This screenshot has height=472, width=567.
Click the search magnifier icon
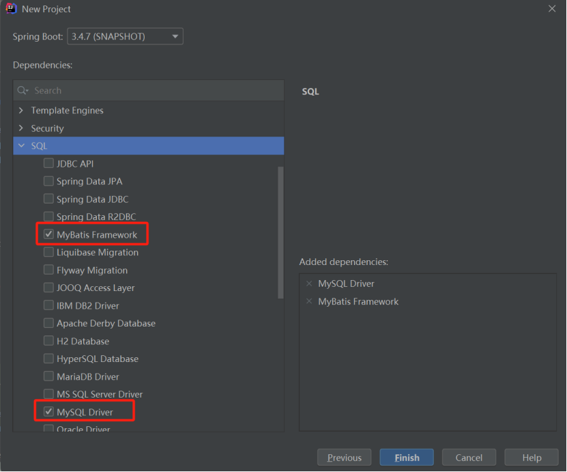[x=23, y=90]
